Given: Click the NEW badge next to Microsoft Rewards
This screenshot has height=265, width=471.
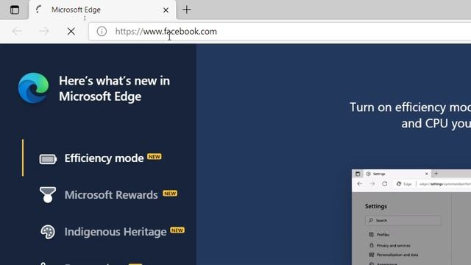Looking at the screenshot, I should coord(170,193).
